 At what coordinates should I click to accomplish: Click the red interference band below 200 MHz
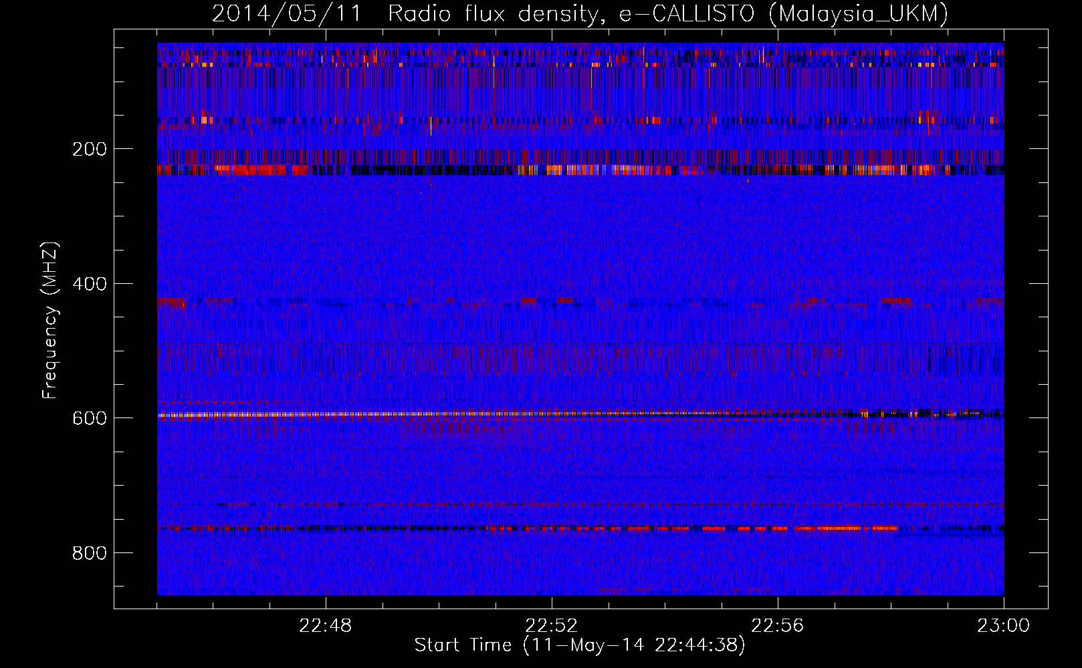point(580,170)
